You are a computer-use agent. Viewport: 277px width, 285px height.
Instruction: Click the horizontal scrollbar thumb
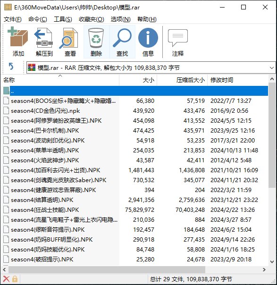click(107, 269)
